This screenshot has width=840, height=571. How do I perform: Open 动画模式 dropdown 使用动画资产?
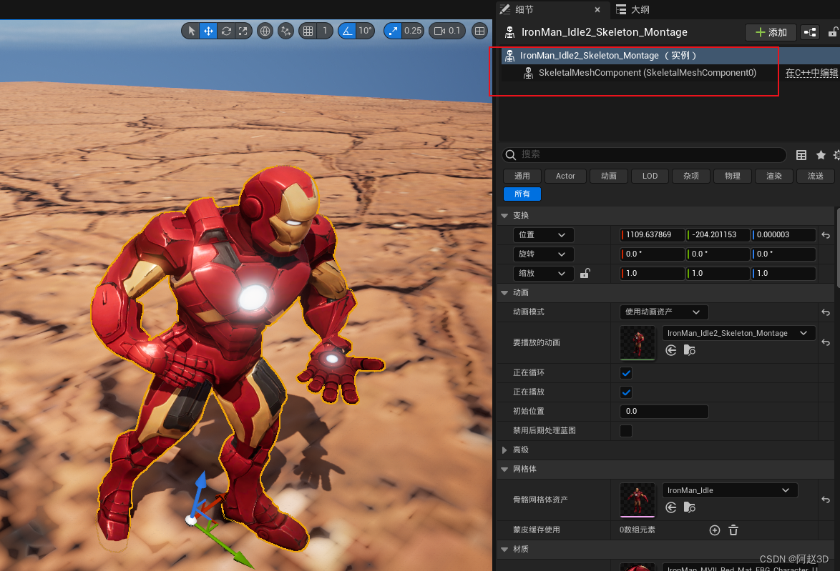point(664,312)
